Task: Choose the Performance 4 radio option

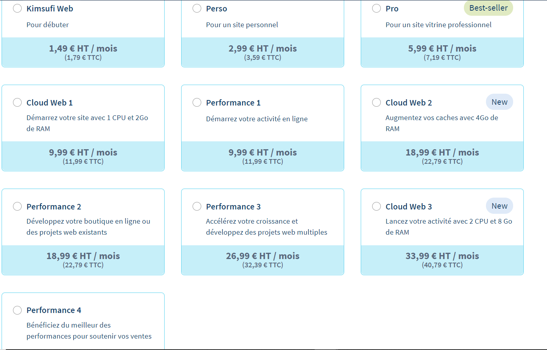Action: pyautogui.click(x=17, y=310)
